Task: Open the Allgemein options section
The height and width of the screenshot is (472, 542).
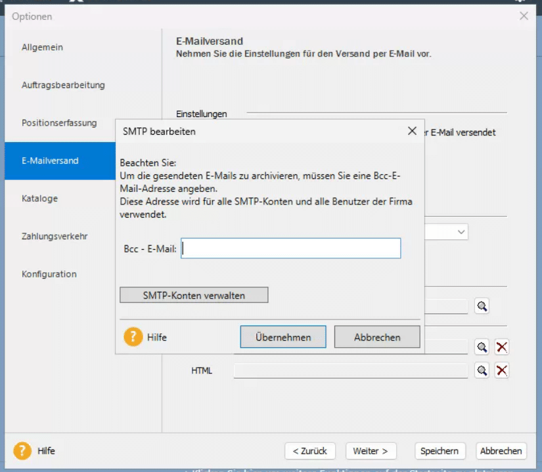Action: 43,47
